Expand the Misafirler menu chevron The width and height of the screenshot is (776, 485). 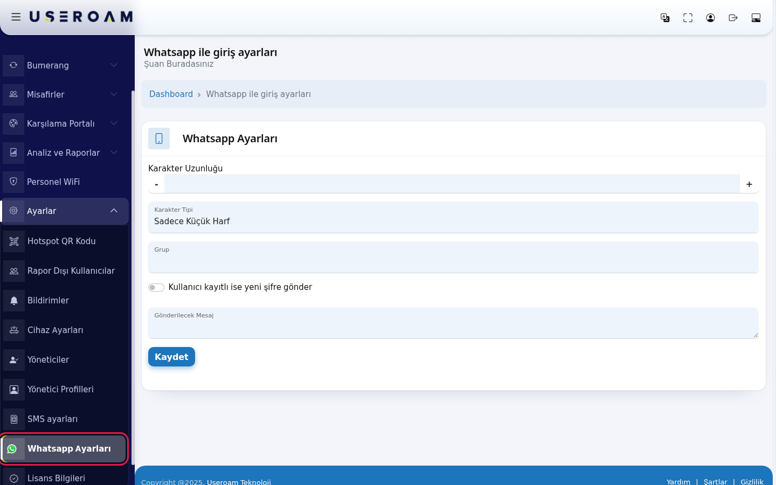click(x=114, y=94)
